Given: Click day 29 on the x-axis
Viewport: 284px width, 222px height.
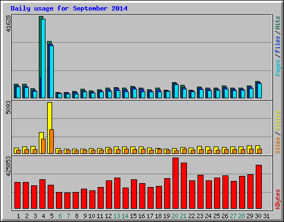Looking at the screenshot, I should (250, 216).
